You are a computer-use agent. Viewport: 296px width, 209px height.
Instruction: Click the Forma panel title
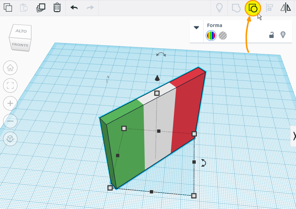tap(215, 25)
